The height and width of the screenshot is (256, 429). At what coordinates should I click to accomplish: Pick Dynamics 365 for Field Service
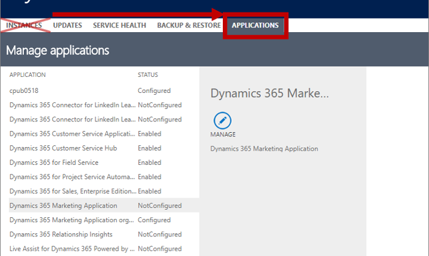pyautogui.click(x=71, y=163)
